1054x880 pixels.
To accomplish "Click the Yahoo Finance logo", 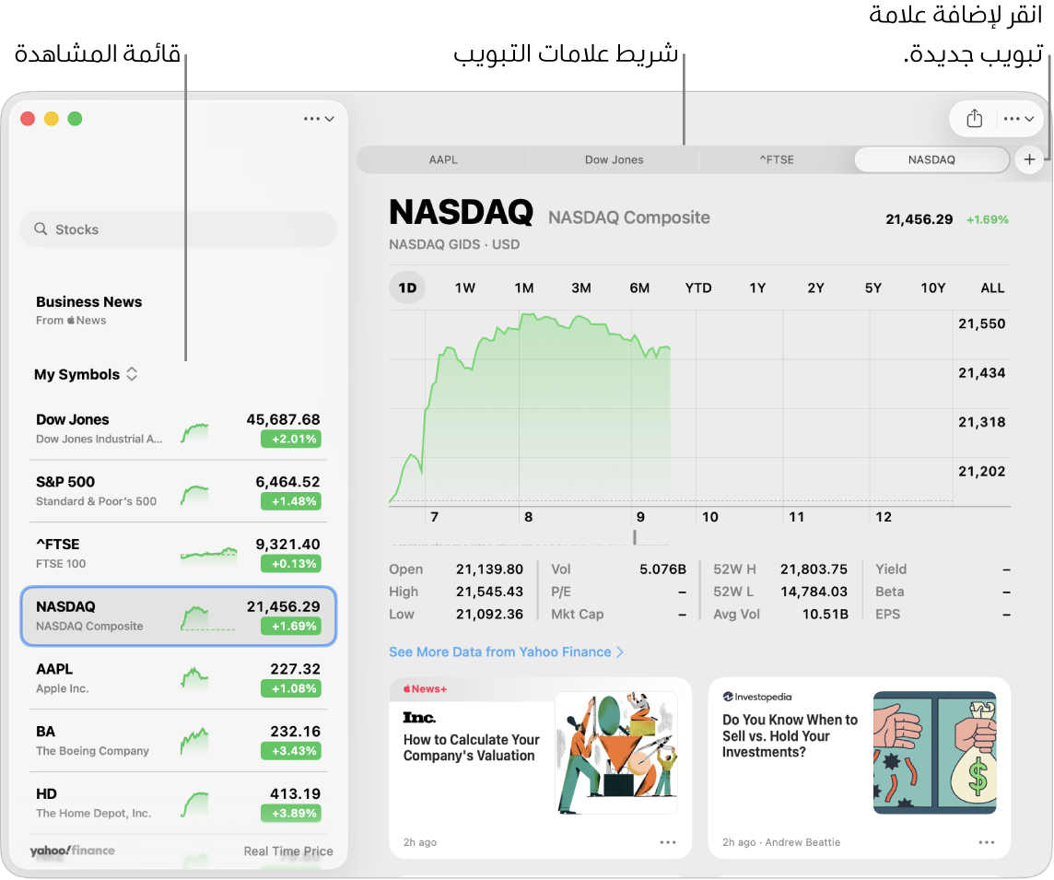I will point(73,851).
